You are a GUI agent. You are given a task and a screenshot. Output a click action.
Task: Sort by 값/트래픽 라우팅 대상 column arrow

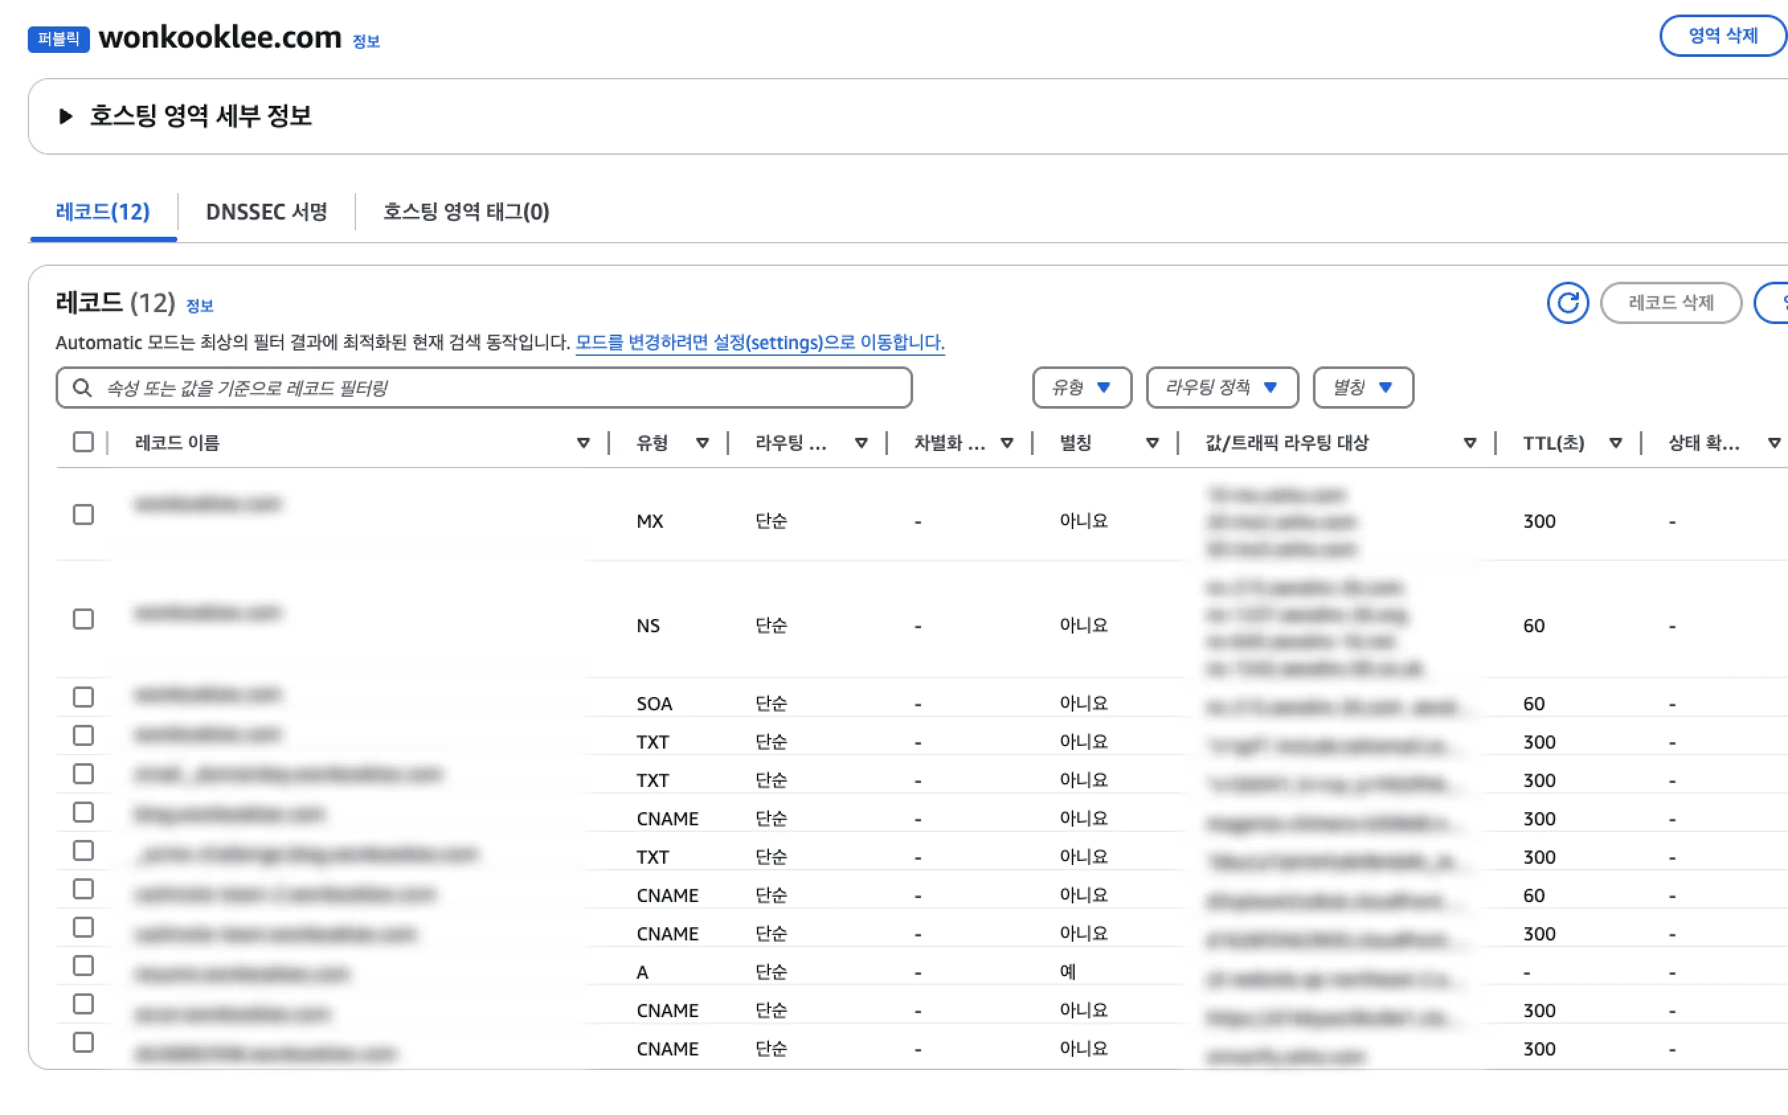click(x=1469, y=443)
